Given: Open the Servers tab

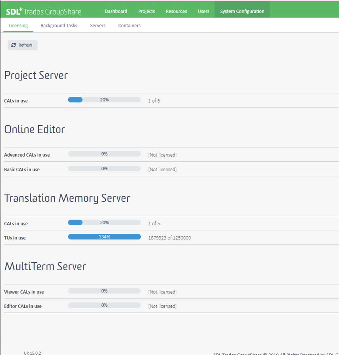Looking at the screenshot, I should click(98, 25).
